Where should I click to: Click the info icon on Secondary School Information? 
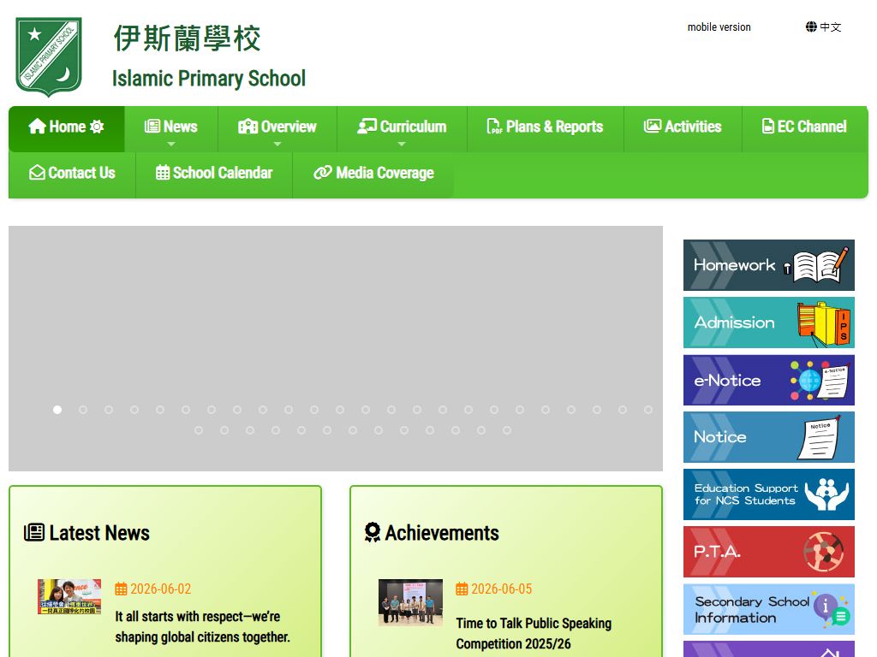tap(826, 606)
